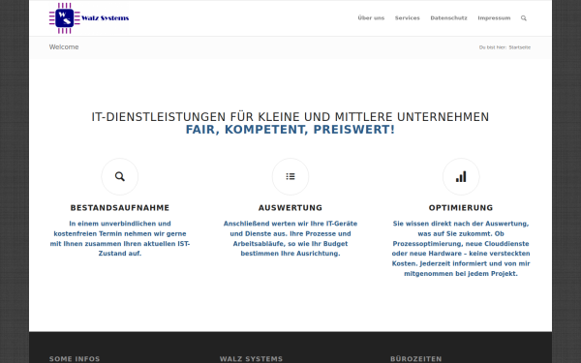Click the AUSWERTUNG heading

(290, 208)
